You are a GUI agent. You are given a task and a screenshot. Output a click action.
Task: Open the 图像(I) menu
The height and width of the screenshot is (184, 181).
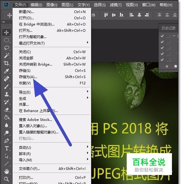coord(52,5)
